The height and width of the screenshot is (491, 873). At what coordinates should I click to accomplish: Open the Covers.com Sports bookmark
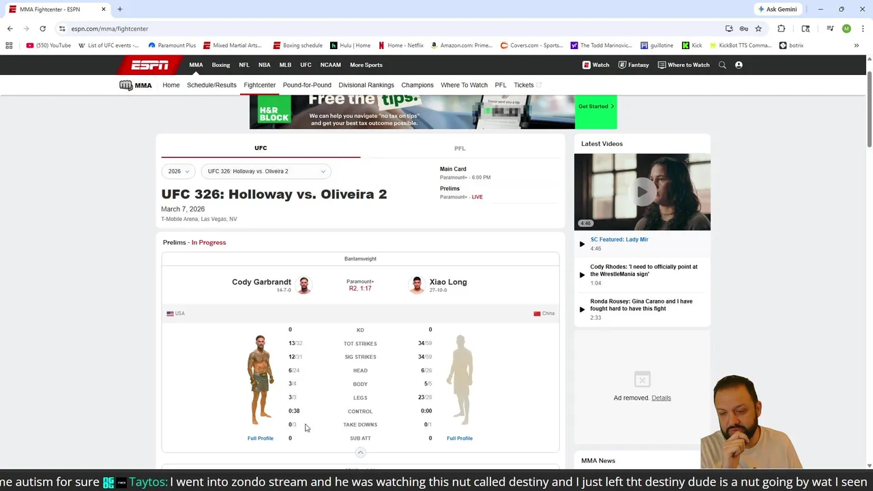click(532, 46)
